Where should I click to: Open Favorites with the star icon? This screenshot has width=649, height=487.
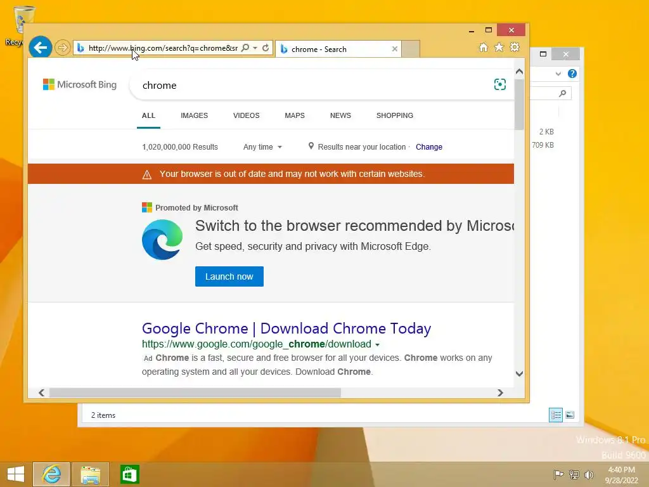coord(499,47)
